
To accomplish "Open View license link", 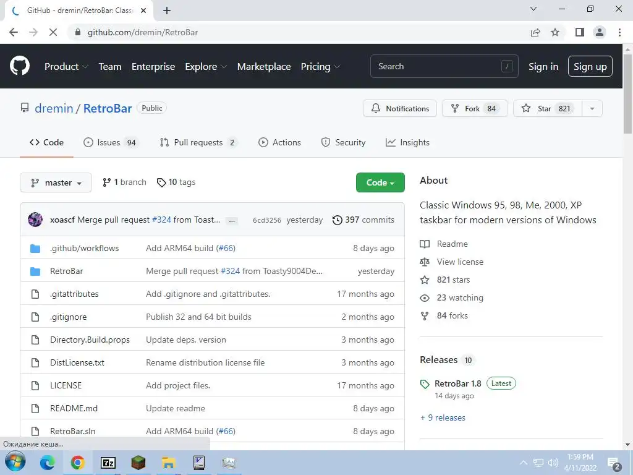I will (x=452, y=262).
